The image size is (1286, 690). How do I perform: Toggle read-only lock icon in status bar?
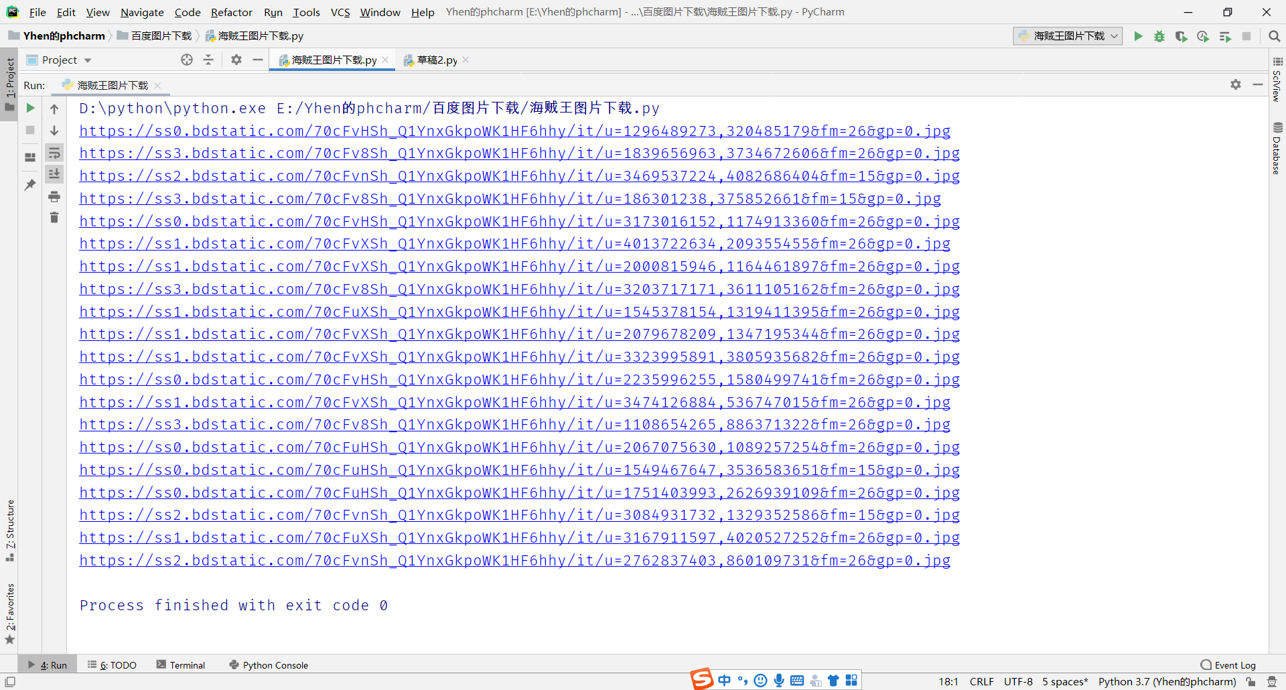[x=1251, y=681]
